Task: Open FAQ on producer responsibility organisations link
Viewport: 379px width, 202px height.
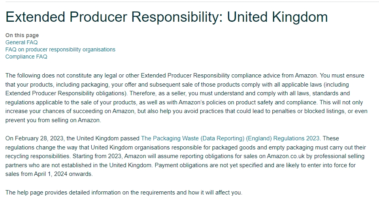Action: [60, 49]
